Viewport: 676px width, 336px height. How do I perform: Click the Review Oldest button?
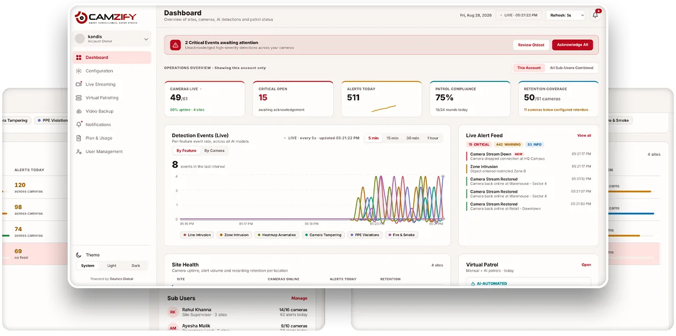click(531, 45)
